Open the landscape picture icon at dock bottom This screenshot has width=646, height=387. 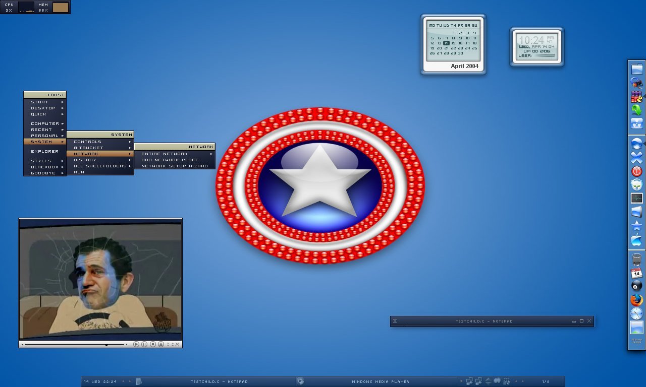click(636, 328)
